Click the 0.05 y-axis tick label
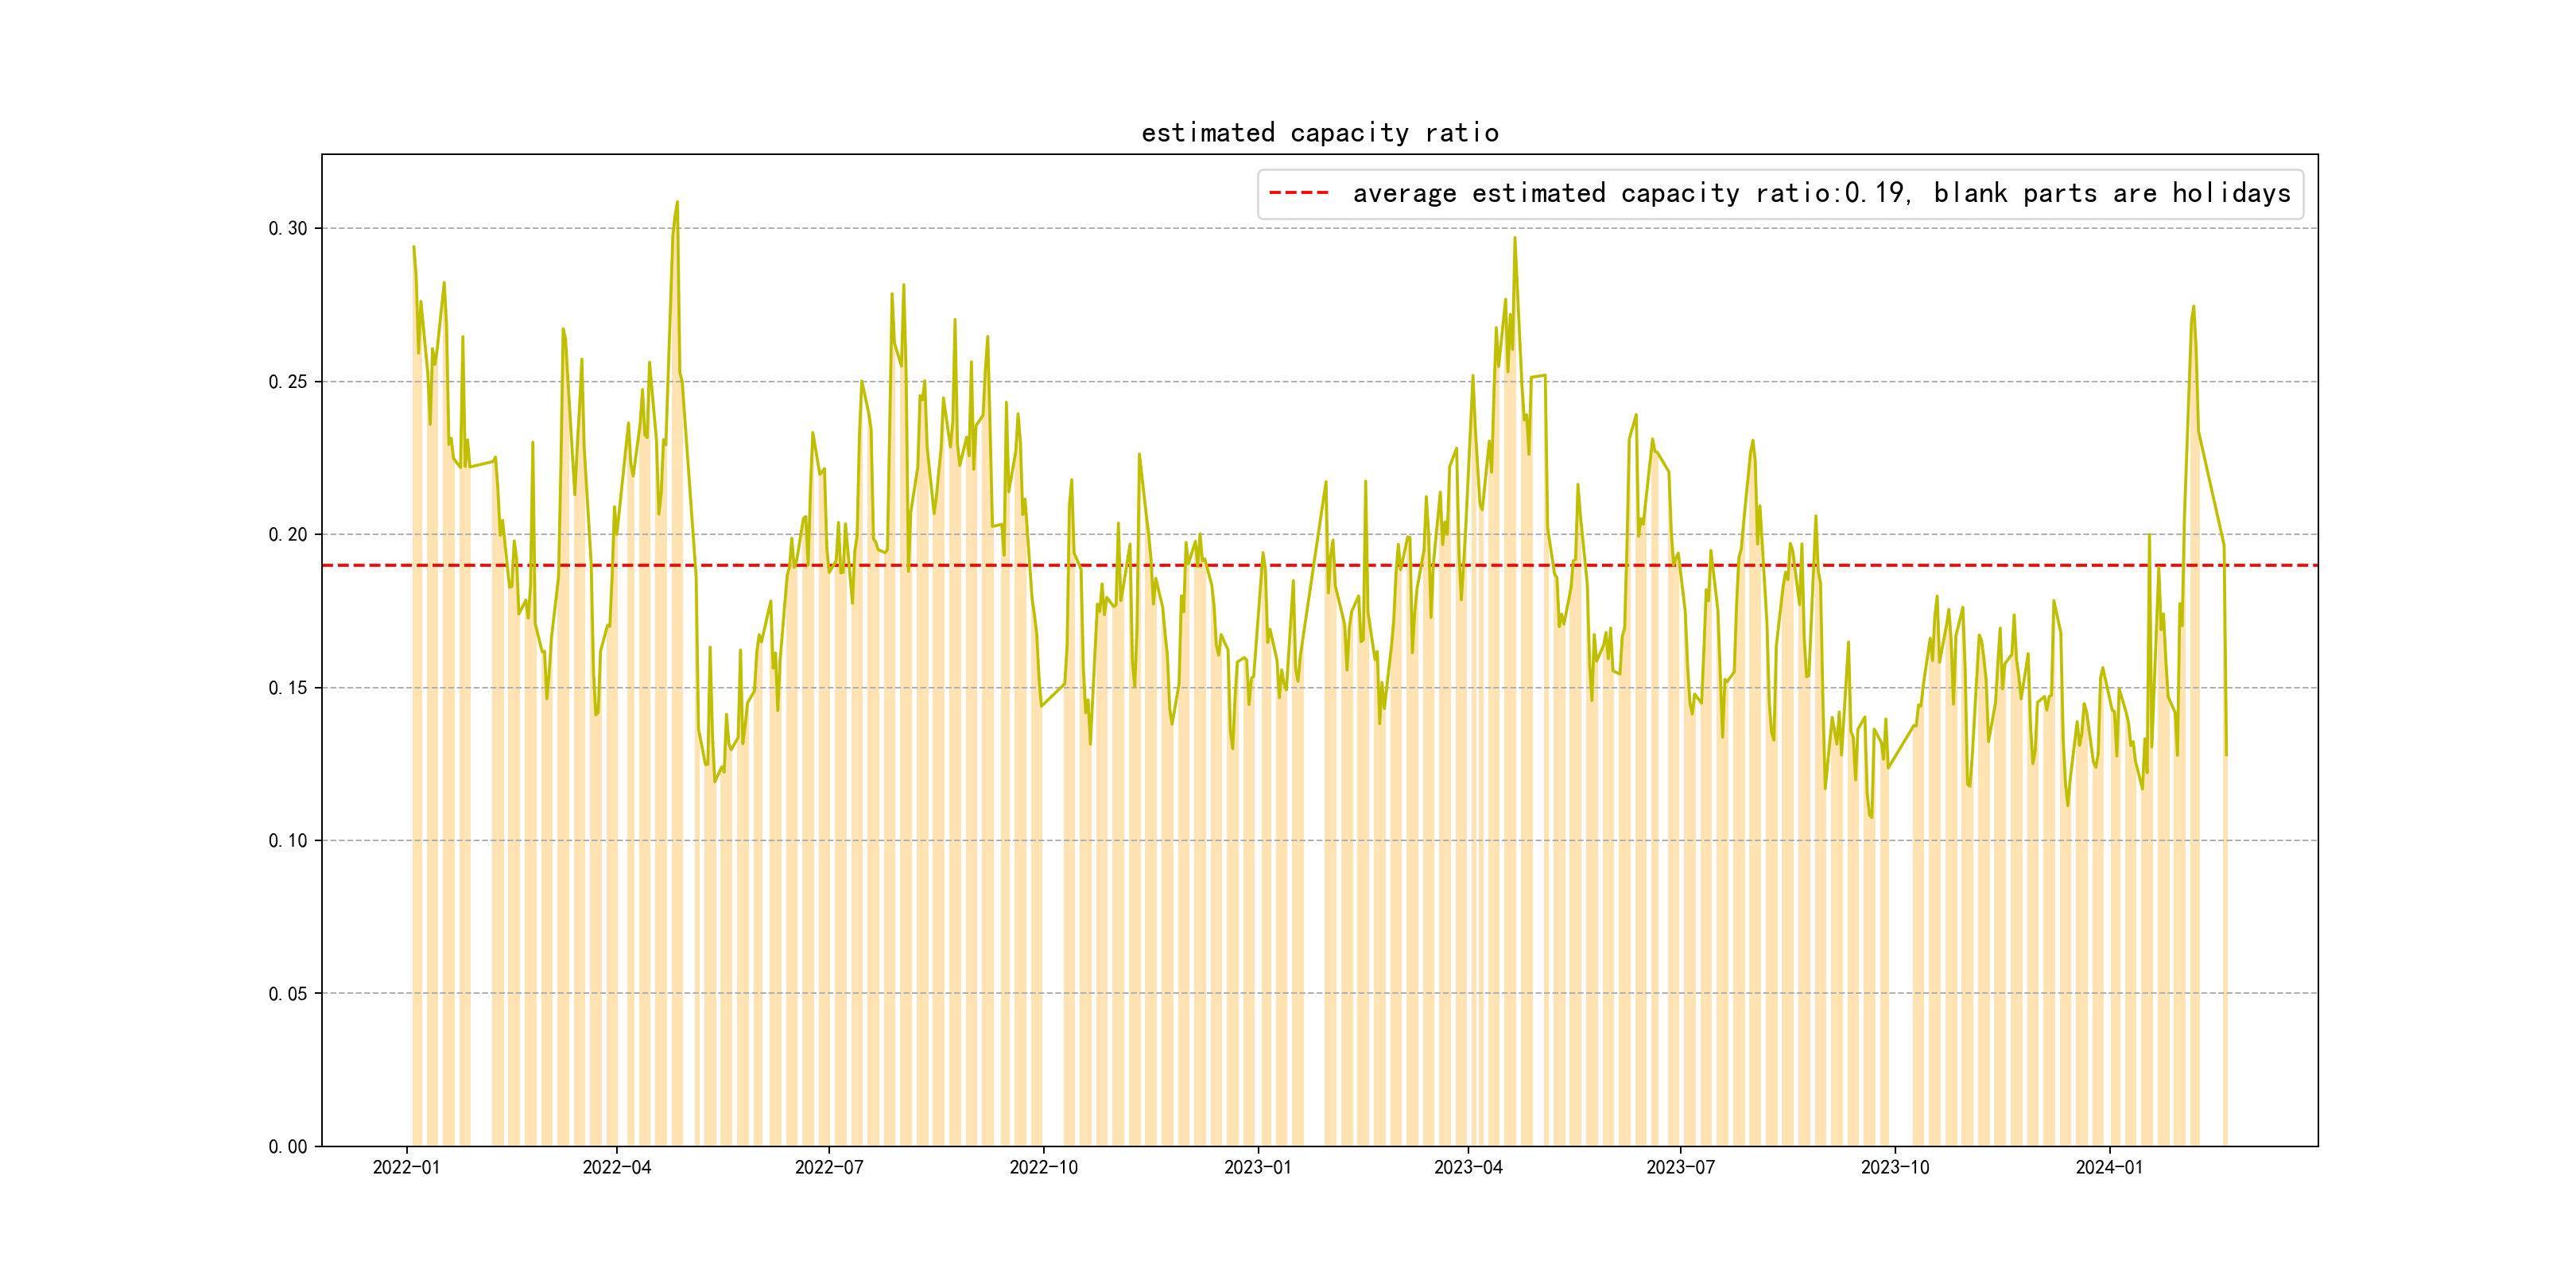Screen dimensions: 2576x1288 click(x=288, y=994)
